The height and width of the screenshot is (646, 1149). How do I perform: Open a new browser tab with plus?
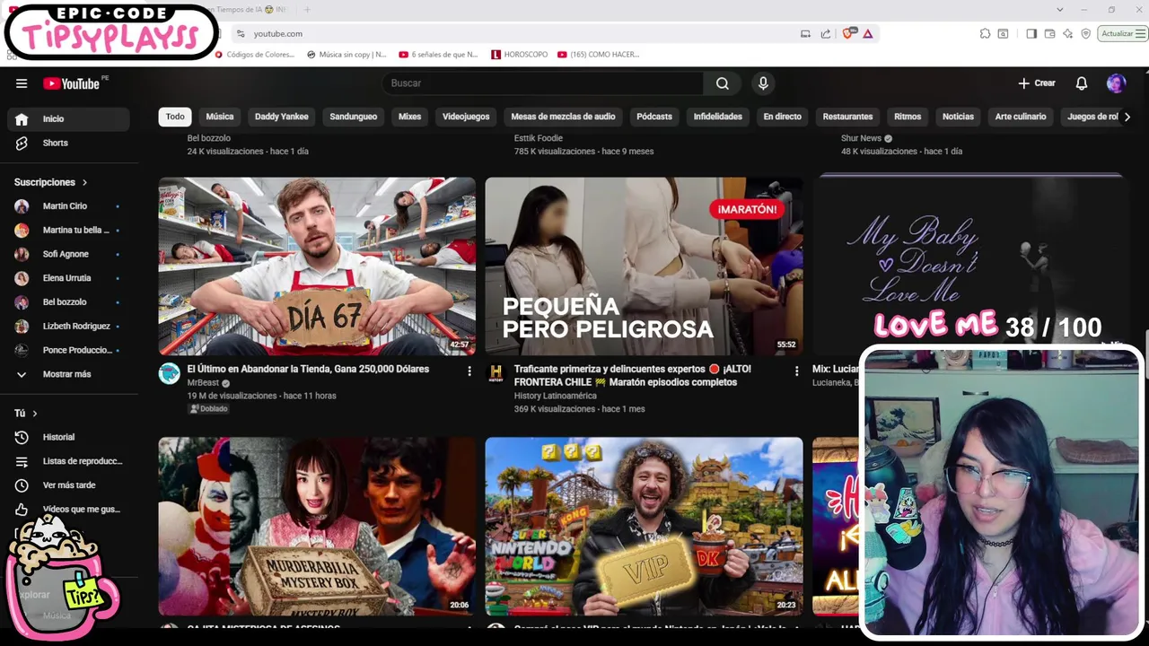click(306, 10)
